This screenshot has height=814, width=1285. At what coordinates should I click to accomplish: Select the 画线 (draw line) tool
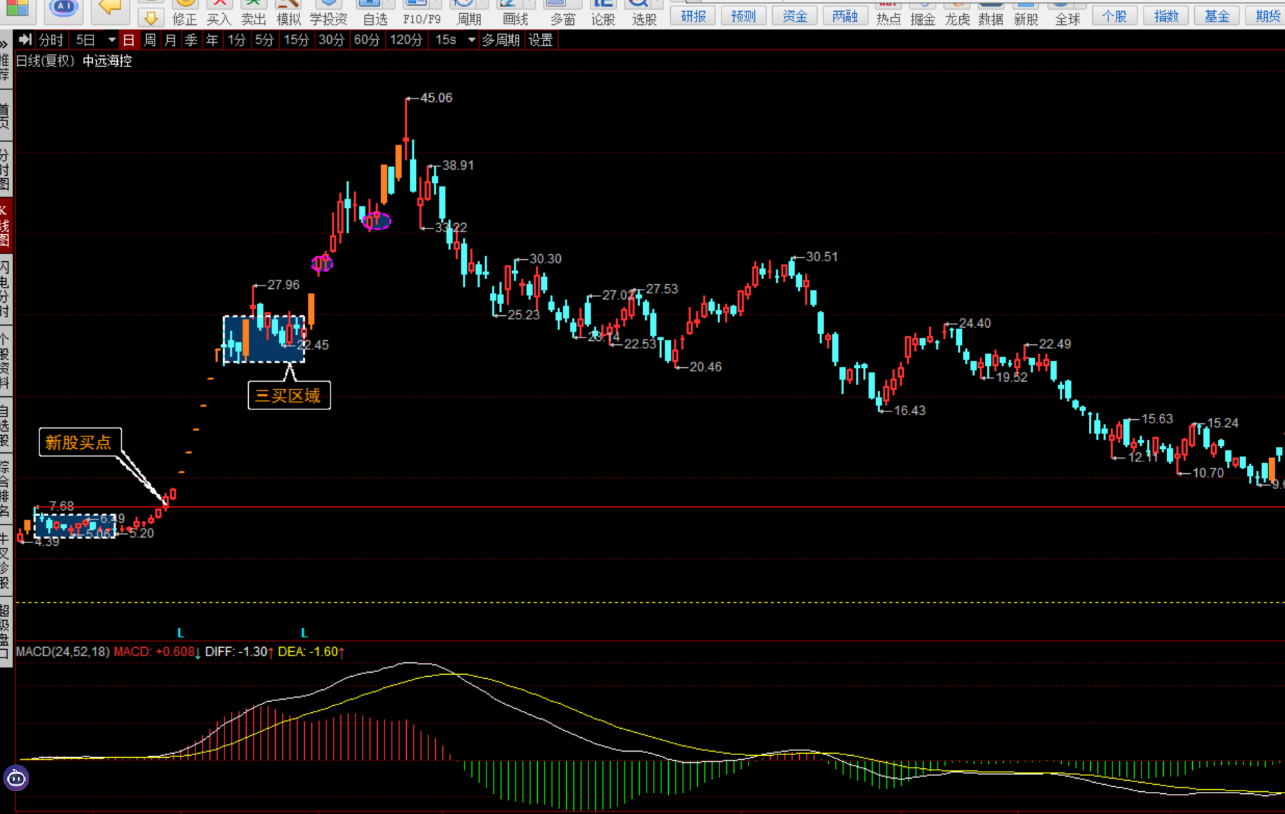pos(515,13)
